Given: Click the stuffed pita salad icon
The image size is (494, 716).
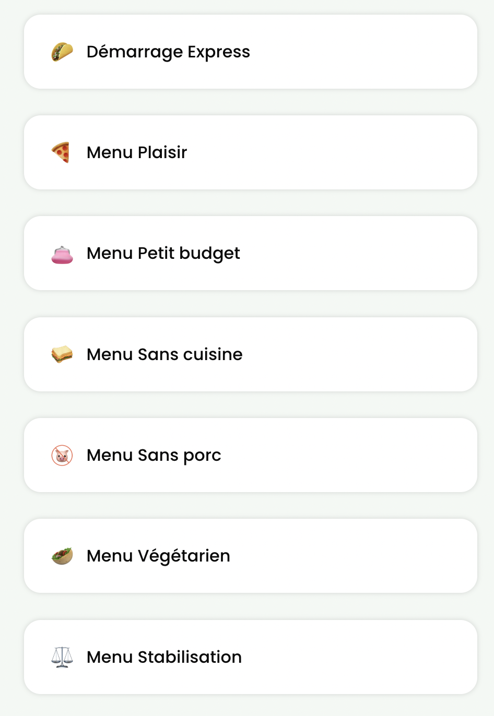Looking at the screenshot, I should click(x=62, y=556).
